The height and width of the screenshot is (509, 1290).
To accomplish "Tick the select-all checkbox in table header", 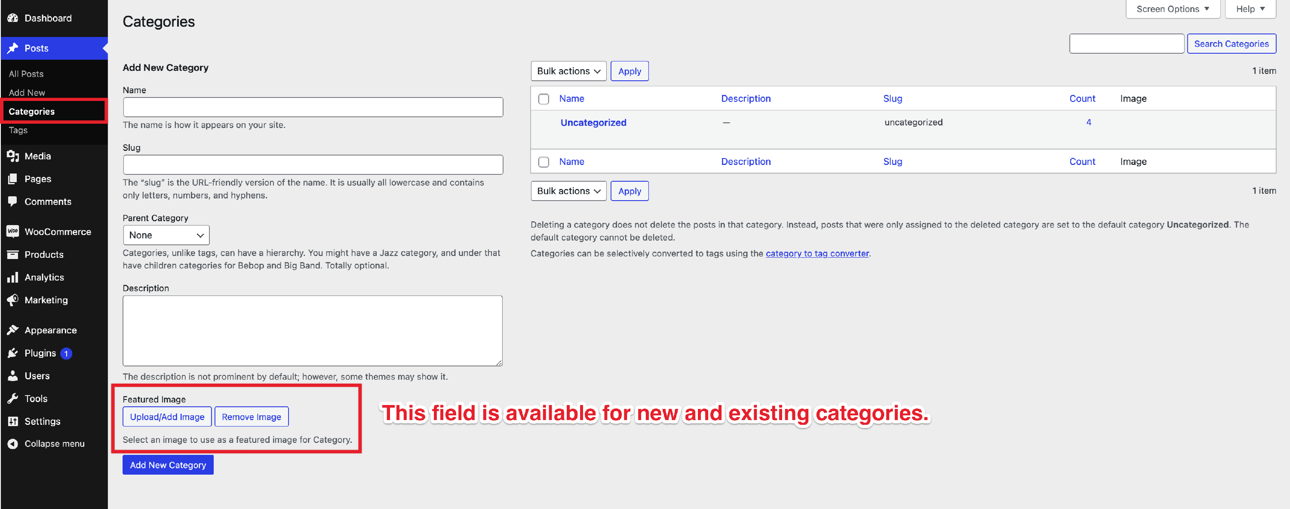I will (544, 99).
